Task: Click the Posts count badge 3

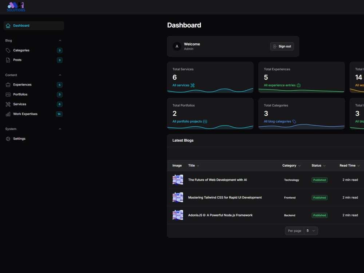Action: click(x=60, y=60)
